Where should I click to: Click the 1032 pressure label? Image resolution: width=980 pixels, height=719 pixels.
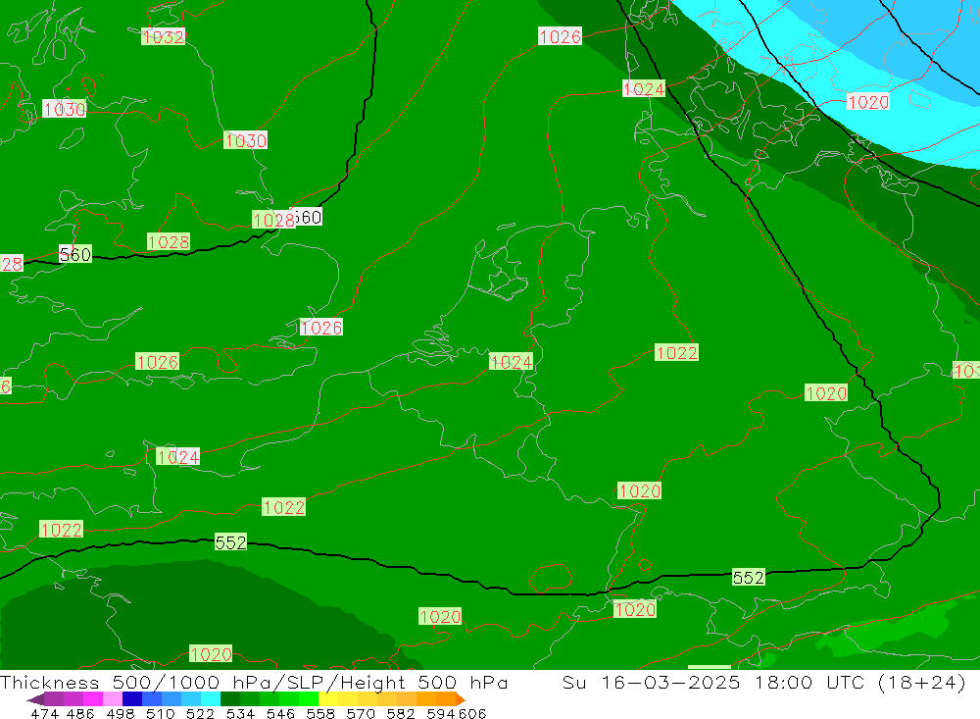[163, 37]
